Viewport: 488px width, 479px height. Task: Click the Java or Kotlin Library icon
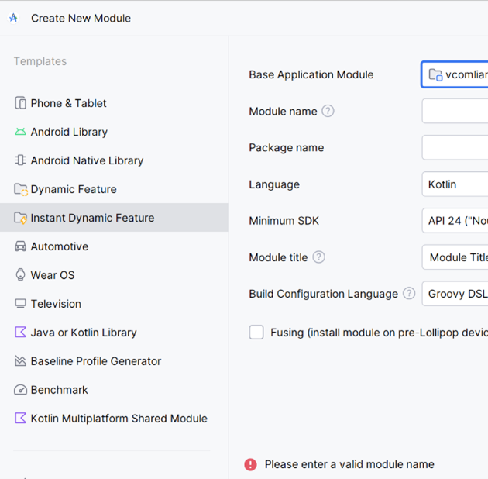pos(21,333)
